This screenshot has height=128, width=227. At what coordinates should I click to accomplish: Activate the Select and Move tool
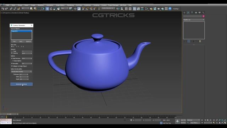(x=47, y=9)
